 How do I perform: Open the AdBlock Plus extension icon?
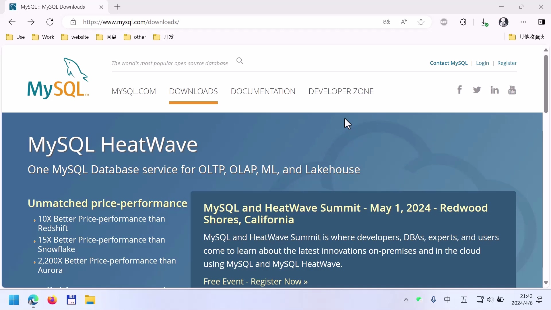(x=444, y=22)
